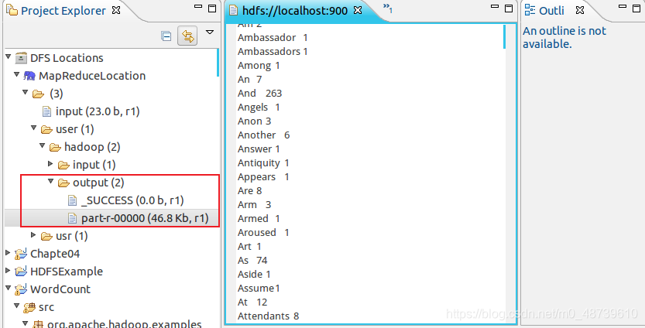Click the line "At 12"
645x328 pixels.
click(x=252, y=302)
